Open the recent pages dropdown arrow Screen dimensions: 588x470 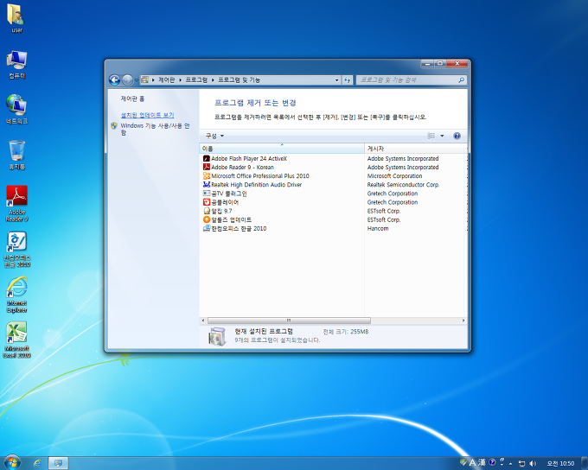point(137,79)
